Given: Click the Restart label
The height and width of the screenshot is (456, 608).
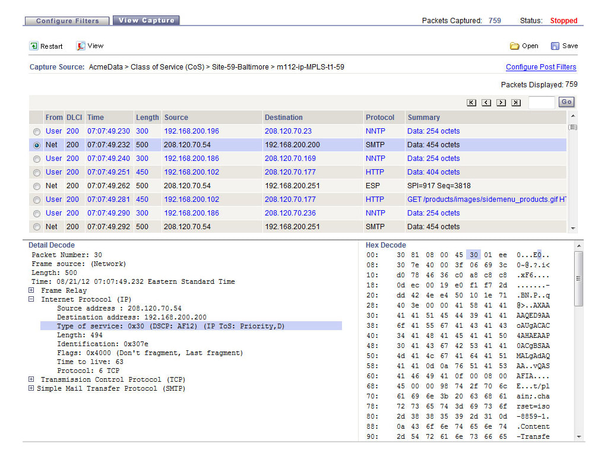Looking at the screenshot, I should (x=51, y=46).
